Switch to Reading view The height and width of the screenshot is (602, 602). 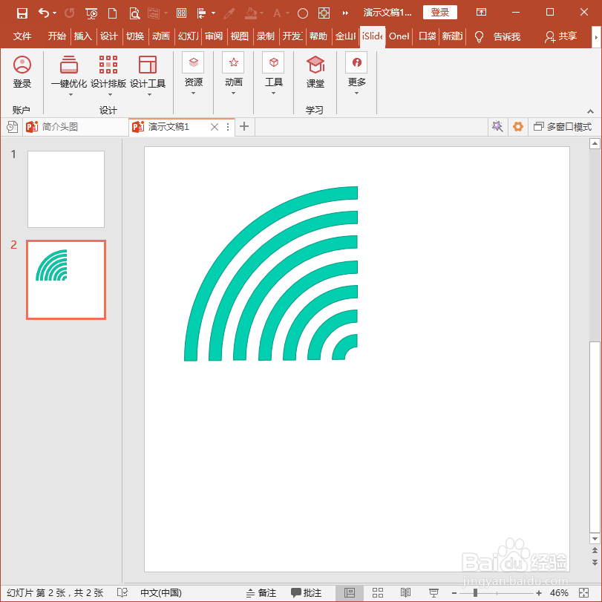405,593
